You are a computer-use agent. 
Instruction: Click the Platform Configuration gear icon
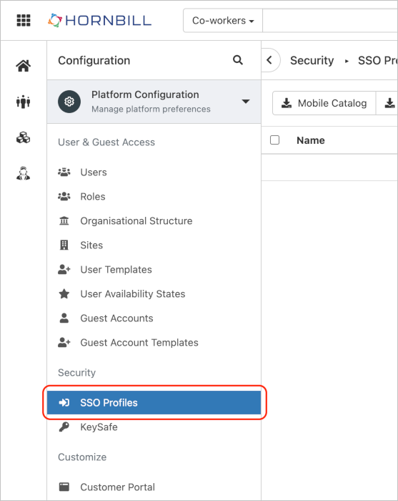[69, 102]
